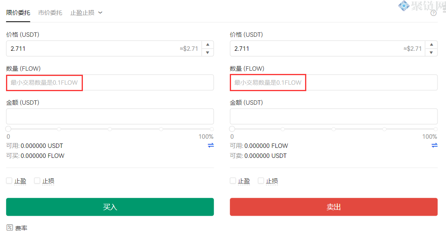Expand the 止盈止损 order type dropdown
The image size is (446, 247).
pyautogui.click(x=86, y=13)
